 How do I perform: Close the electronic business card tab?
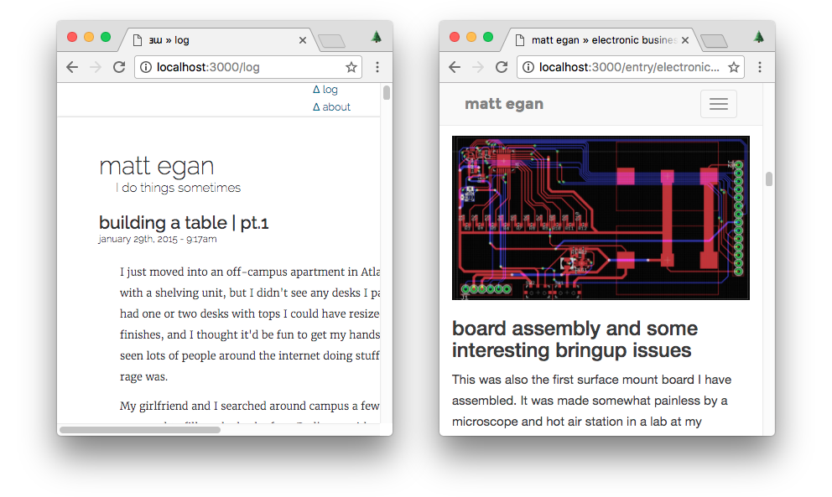(685, 40)
